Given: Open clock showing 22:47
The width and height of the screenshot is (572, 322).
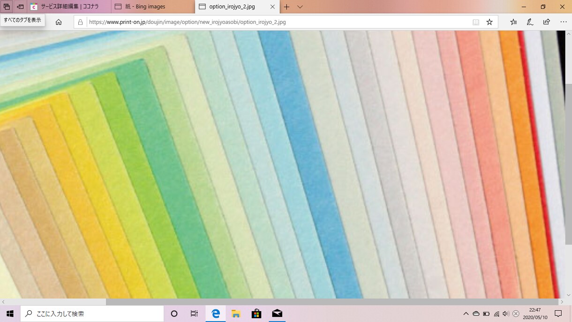Looking at the screenshot, I should [x=535, y=314].
